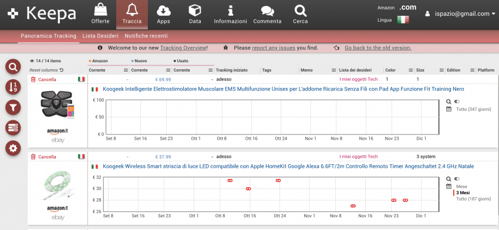Click the sidebar sort 1-9 button
Image resolution: width=499 pixels, height=230 pixels.
(13, 87)
